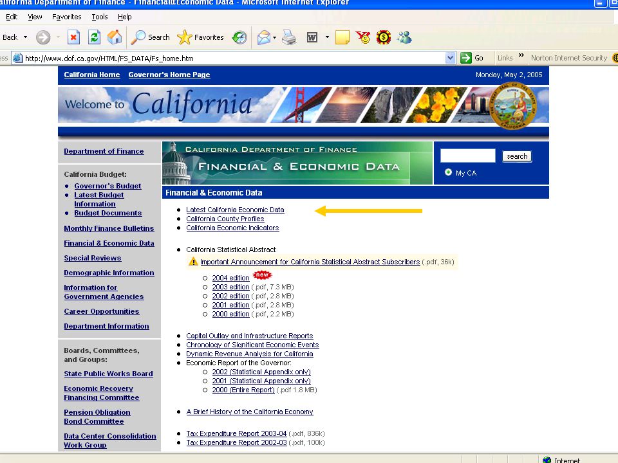Open Chronology of Significant Economic Events

click(x=252, y=345)
